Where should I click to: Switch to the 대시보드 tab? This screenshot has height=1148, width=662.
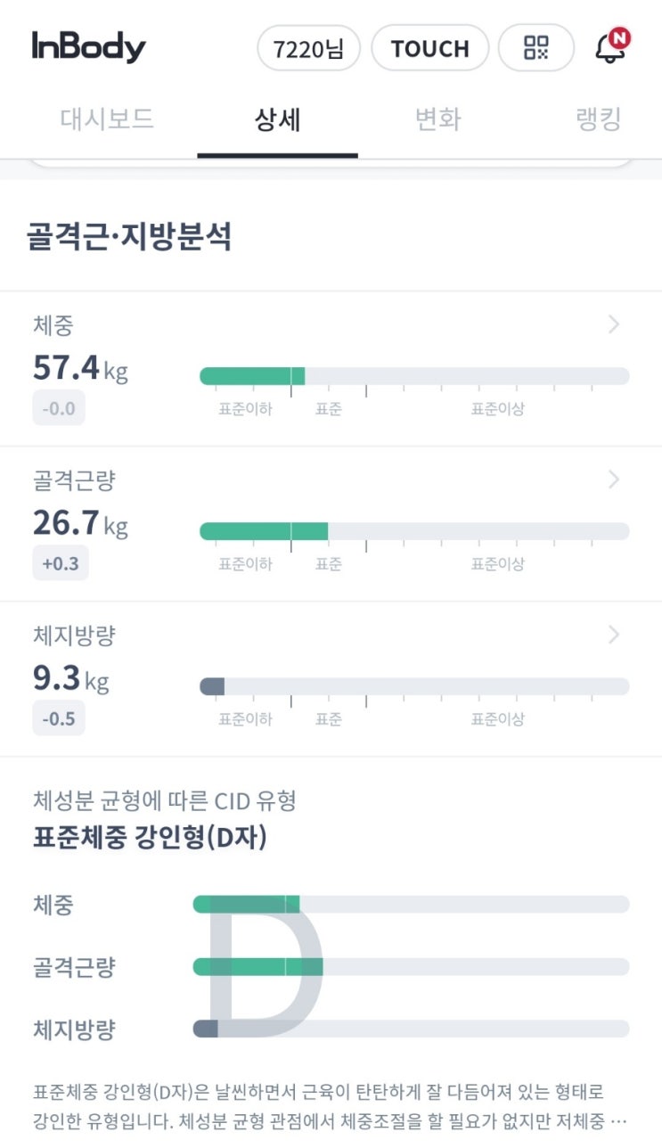[x=107, y=119]
